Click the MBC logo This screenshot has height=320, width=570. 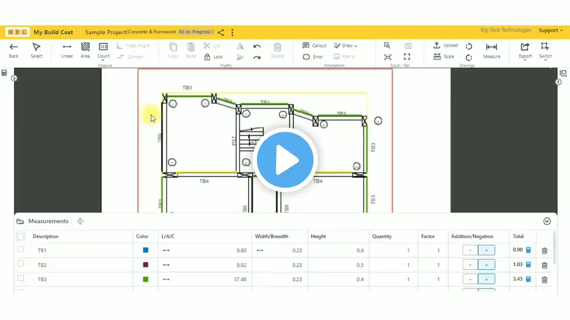(18, 32)
